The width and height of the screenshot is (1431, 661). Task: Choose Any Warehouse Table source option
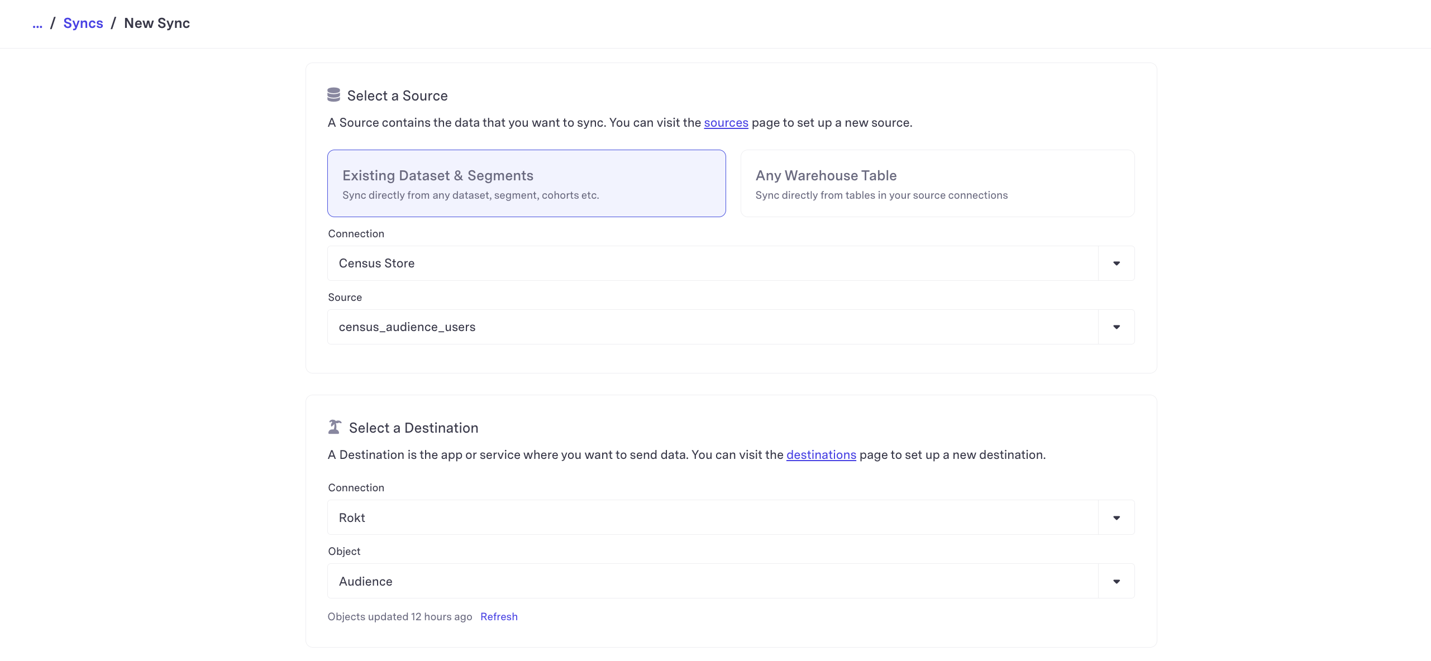[937, 184]
